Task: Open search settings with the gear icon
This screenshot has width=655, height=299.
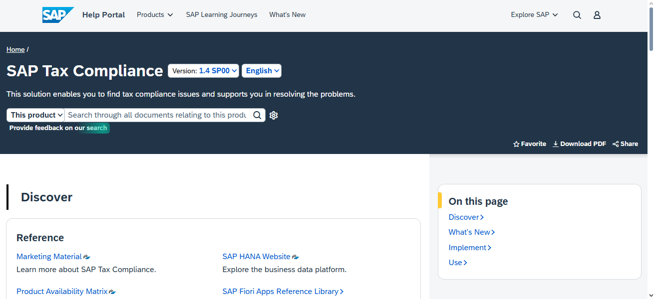Action: click(273, 115)
